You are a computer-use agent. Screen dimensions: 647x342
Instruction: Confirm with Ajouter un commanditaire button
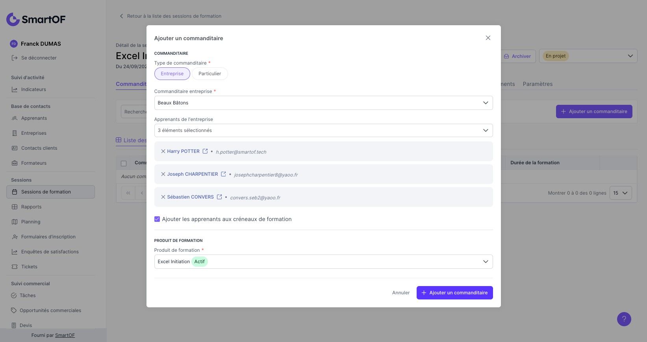point(454,293)
